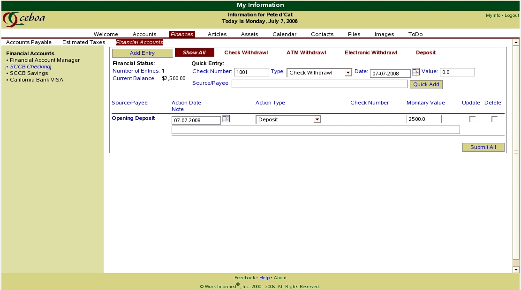This screenshot has height=290, width=521.
Task: Check the Update checkbox for Opening Deposit
Action: [x=472, y=119]
